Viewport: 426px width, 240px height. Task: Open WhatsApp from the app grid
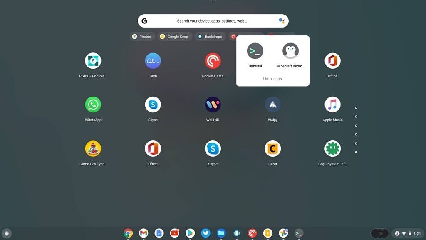click(93, 105)
